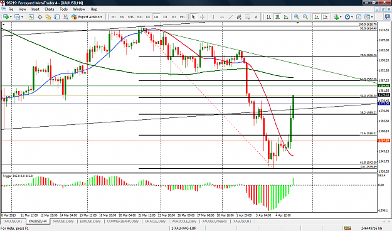Click the Periodicity clock icon
This screenshot has height=231, width=392.
[x=347, y=17]
